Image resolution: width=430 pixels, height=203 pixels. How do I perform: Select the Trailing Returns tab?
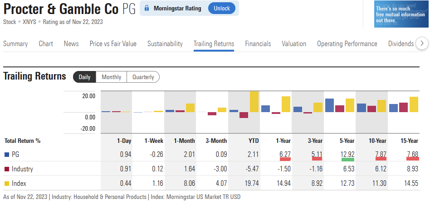[x=214, y=44]
